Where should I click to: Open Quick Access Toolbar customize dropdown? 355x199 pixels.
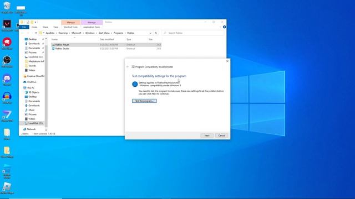click(35, 22)
